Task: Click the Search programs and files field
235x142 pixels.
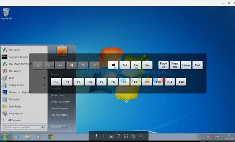Action: pyautogui.click(x=23, y=127)
